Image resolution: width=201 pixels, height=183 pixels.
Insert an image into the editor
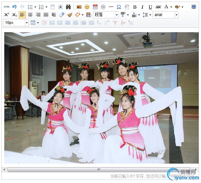coord(79,7)
